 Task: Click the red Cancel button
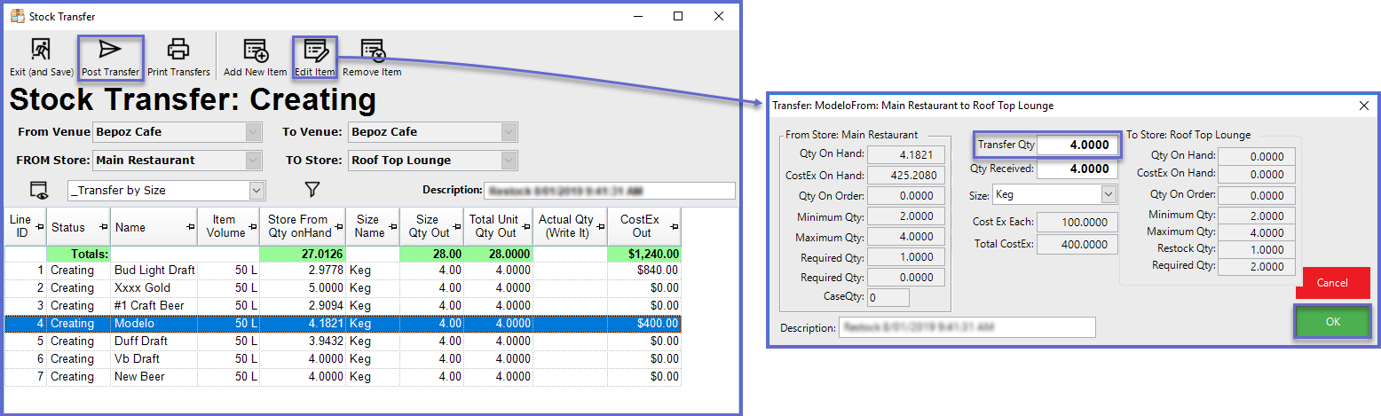pos(1332,283)
